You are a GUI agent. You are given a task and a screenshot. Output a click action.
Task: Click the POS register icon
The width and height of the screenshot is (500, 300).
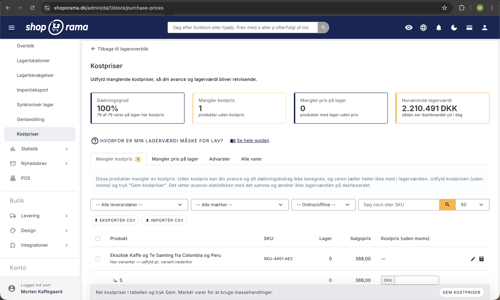point(13,178)
